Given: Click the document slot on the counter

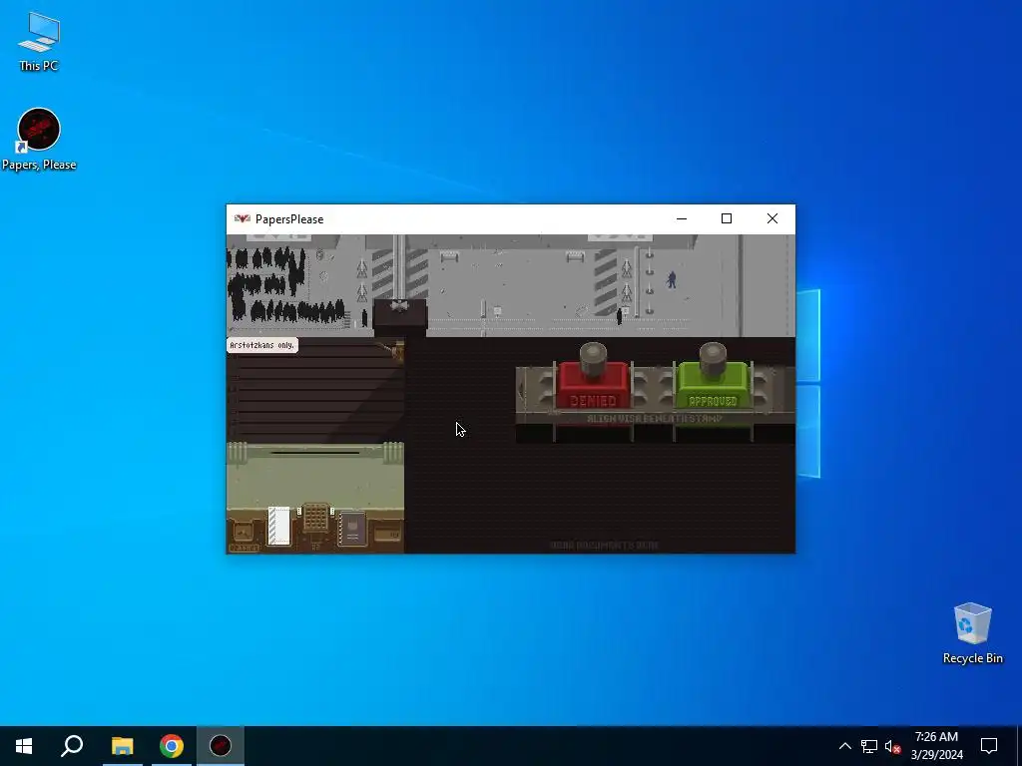Looking at the screenshot, I should (x=315, y=453).
